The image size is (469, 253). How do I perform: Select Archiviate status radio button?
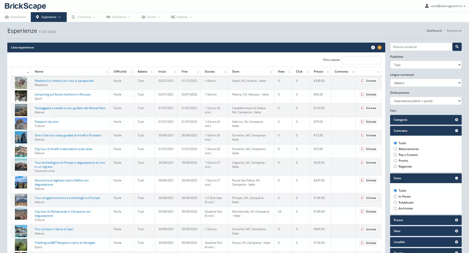(395, 208)
